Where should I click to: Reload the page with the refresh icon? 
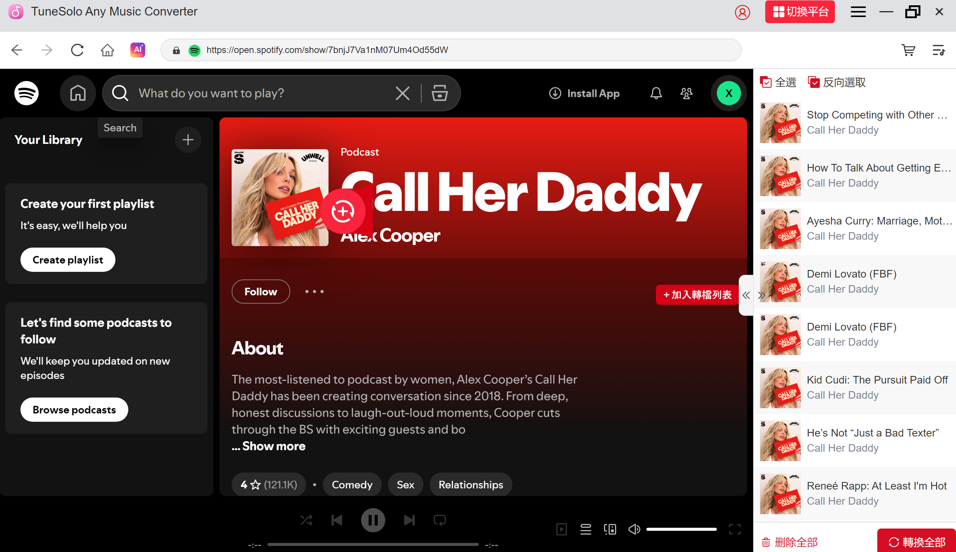[x=77, y=50]
